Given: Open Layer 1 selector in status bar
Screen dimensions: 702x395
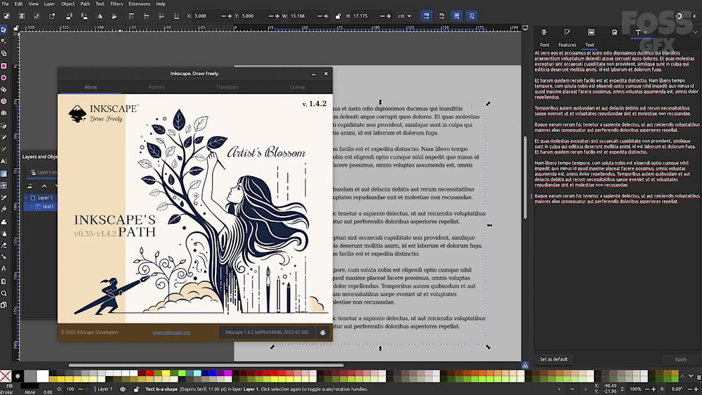Looking at the screenshot, I should tap(105, 389).
